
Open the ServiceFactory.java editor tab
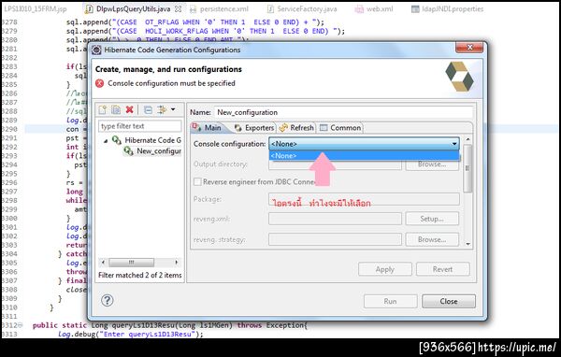click(303, 9)
